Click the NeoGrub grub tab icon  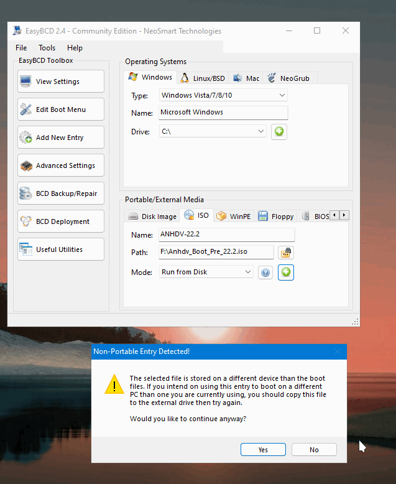tap(272, 78)
